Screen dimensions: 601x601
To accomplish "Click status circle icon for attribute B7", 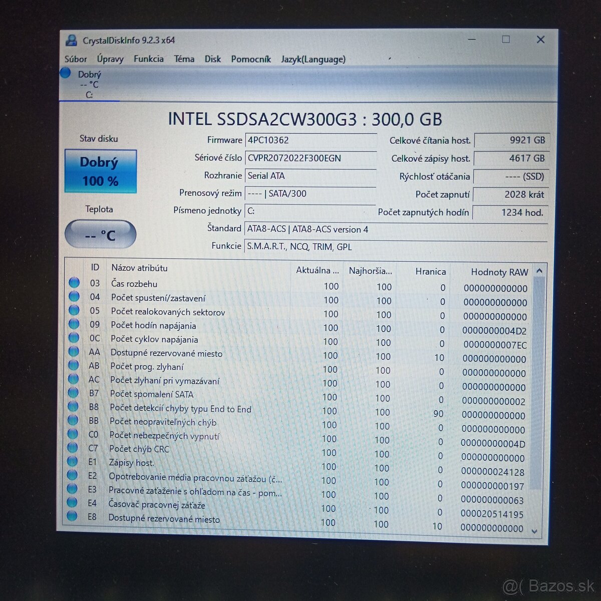I will (73, 392).
